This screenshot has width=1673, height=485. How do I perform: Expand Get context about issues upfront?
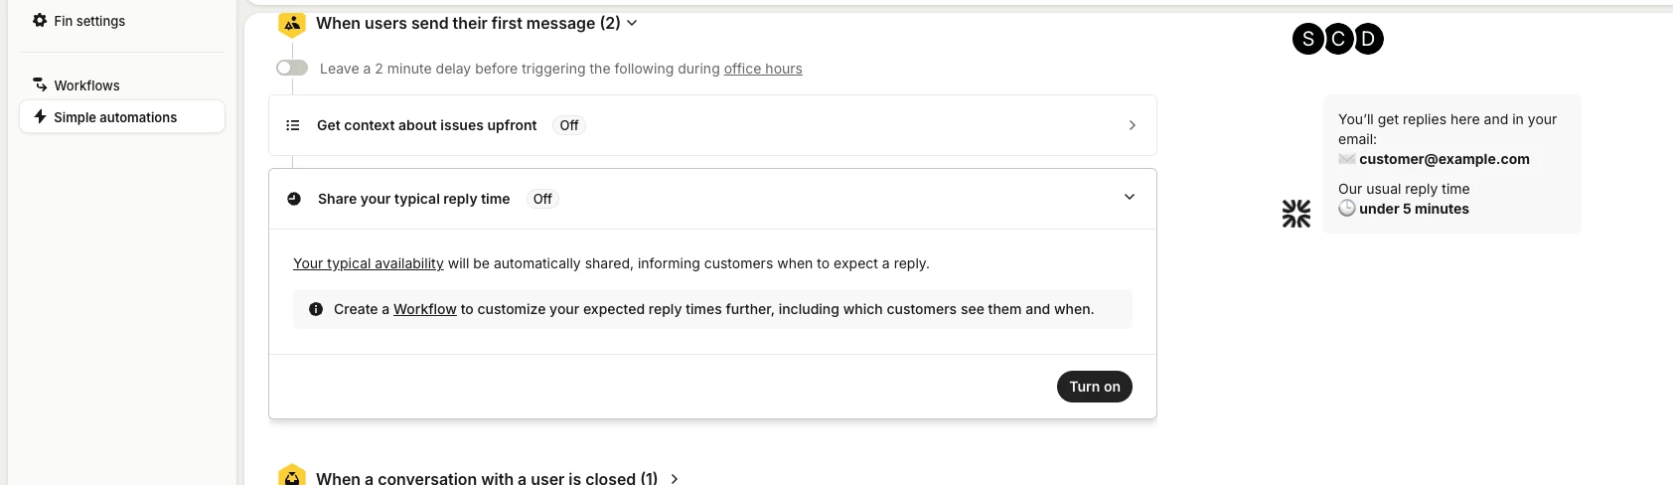pos(712,125)
